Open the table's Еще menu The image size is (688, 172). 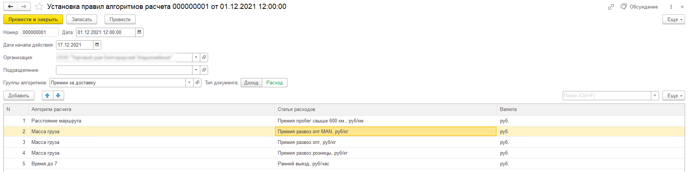[x=673, y=95]
